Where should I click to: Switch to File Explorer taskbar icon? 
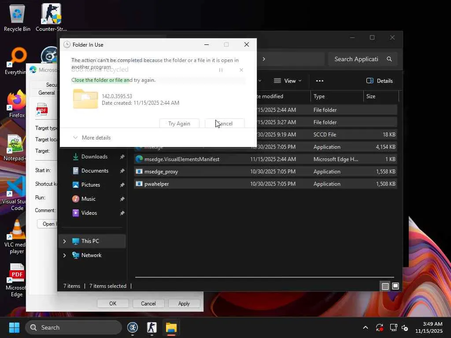(x=171, y=327)
